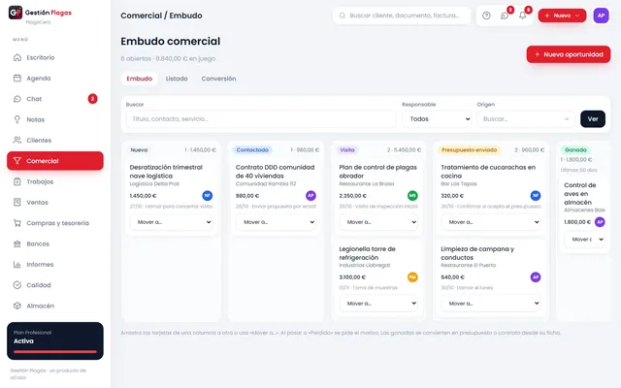
Task: Open Mover a on Tratamiento cucarachas card
Action: (491, 222)
